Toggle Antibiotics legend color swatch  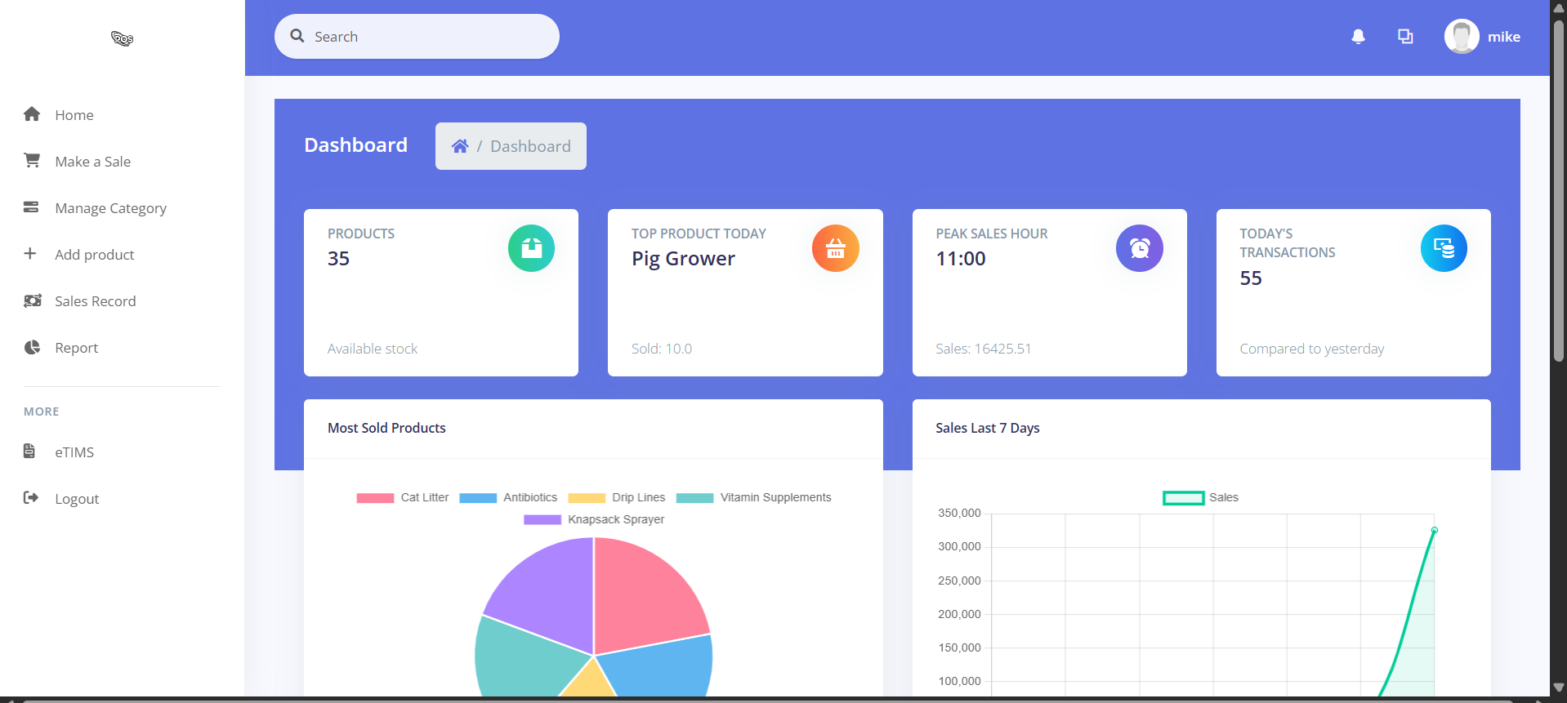click(478, 498)
